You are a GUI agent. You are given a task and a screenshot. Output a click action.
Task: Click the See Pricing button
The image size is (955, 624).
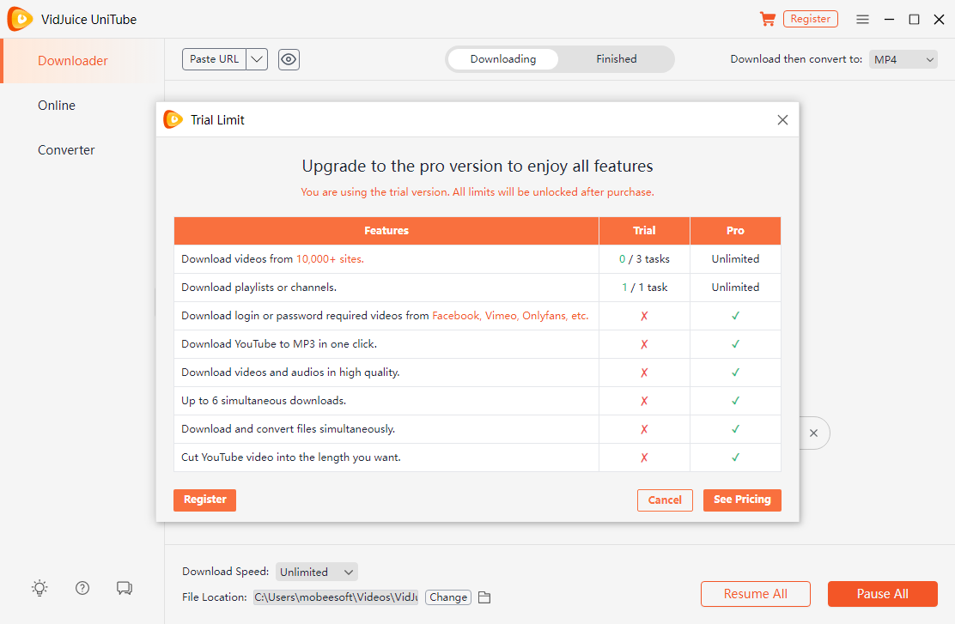(742, 500)
